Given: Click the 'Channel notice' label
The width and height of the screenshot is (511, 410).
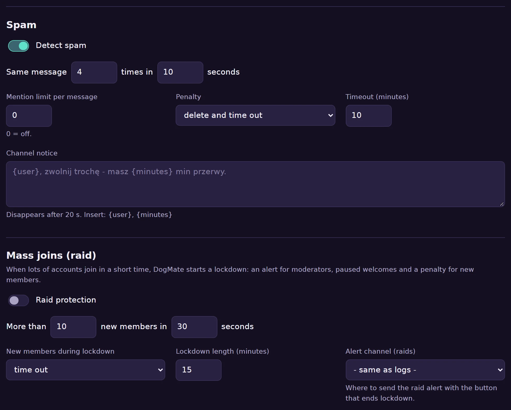Looking at the screenshot, I should tap(32, 153).
